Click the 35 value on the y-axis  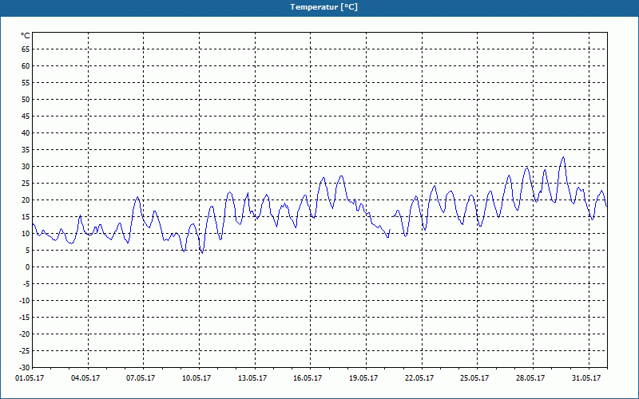pos(26,150)
